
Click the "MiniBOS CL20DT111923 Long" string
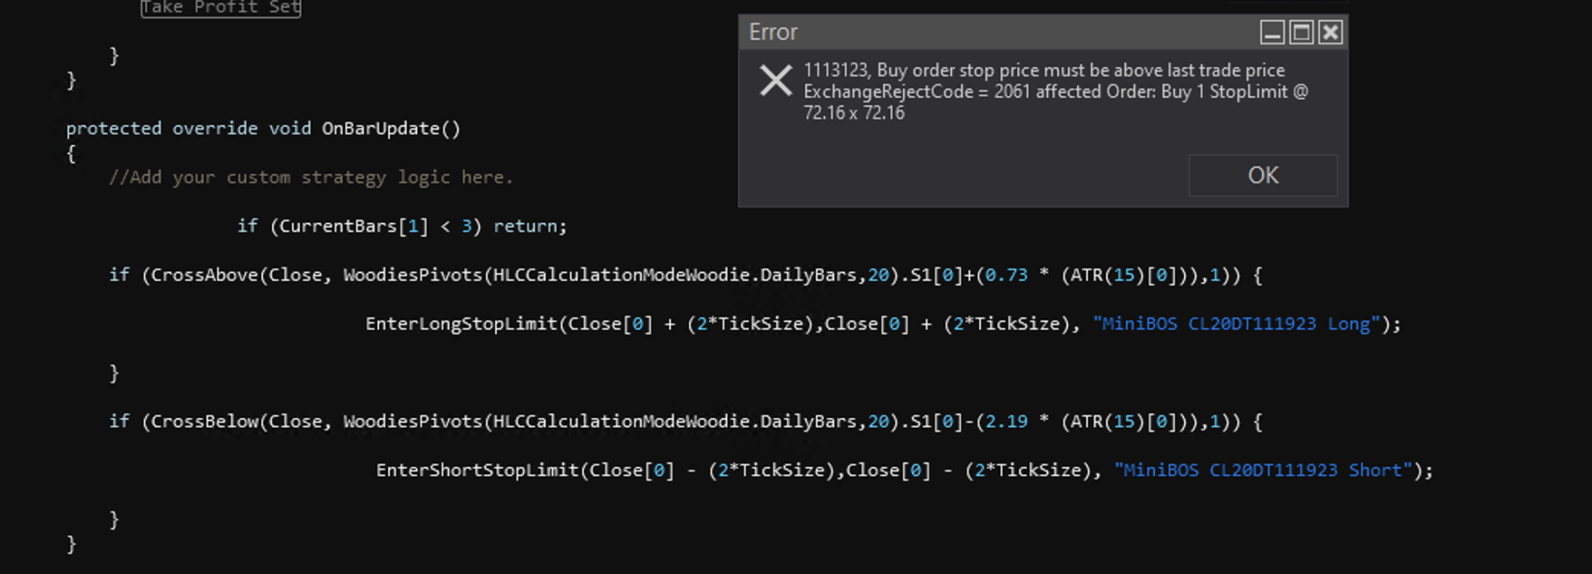[1235, 324]
